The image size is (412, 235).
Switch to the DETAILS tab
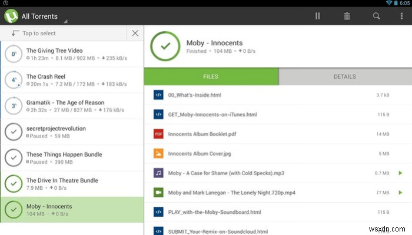345,76
